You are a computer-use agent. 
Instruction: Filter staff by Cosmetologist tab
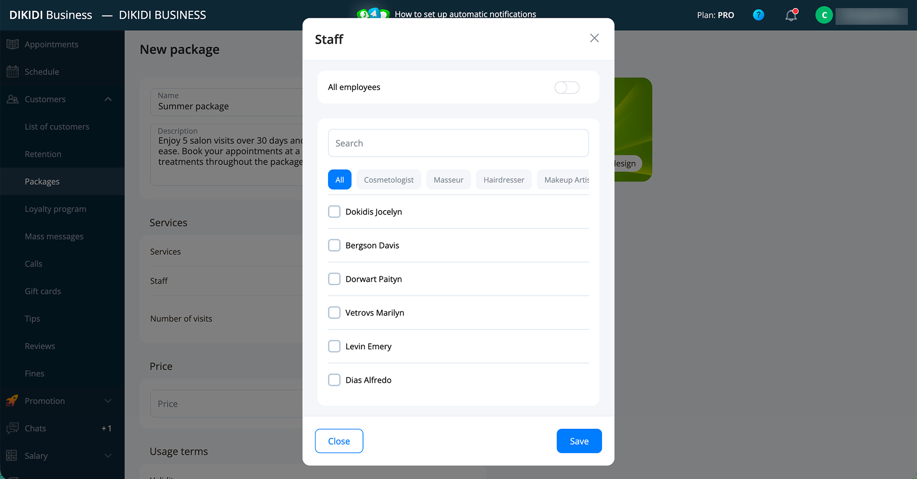[x=389, y=179]
